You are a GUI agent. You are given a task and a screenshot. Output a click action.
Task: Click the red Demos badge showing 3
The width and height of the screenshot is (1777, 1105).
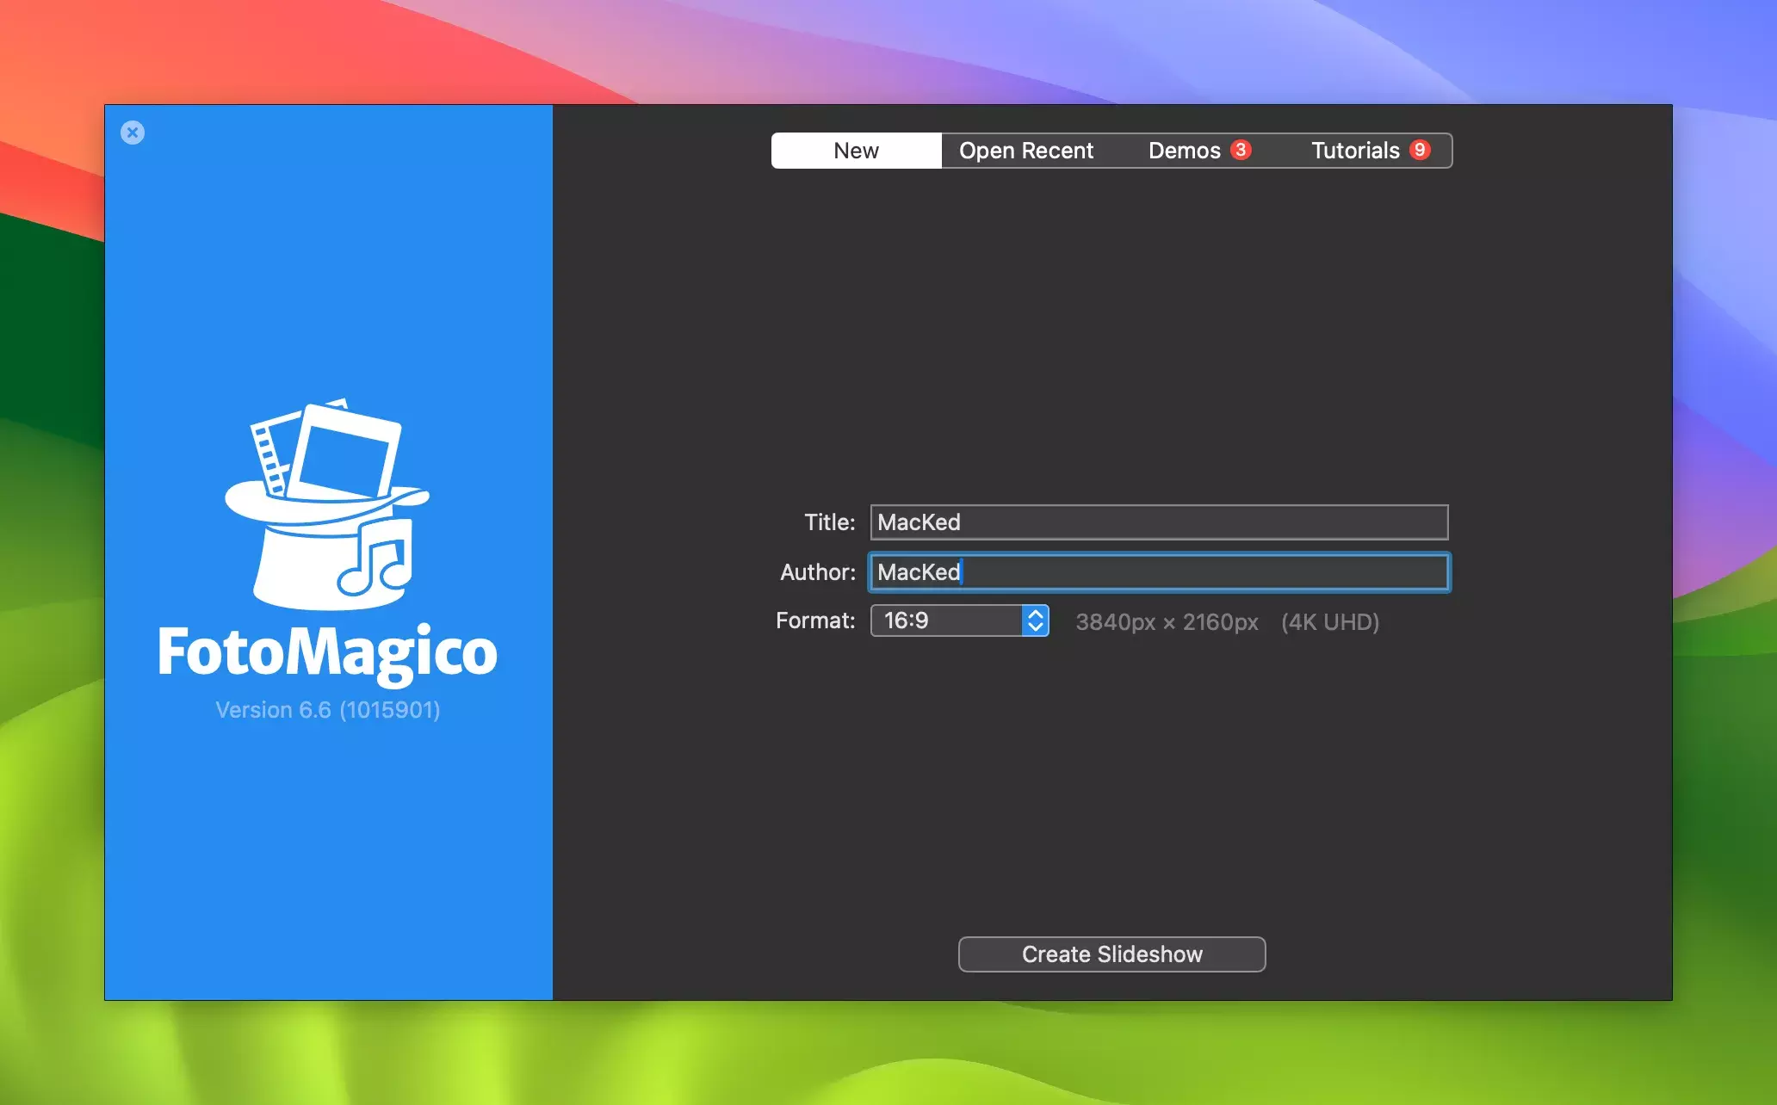[1241, 150]
